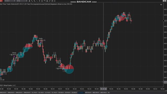Click the red button at toolbar's left end
The height and width of the screenshot is (94, 167).
tap(1, 1)
